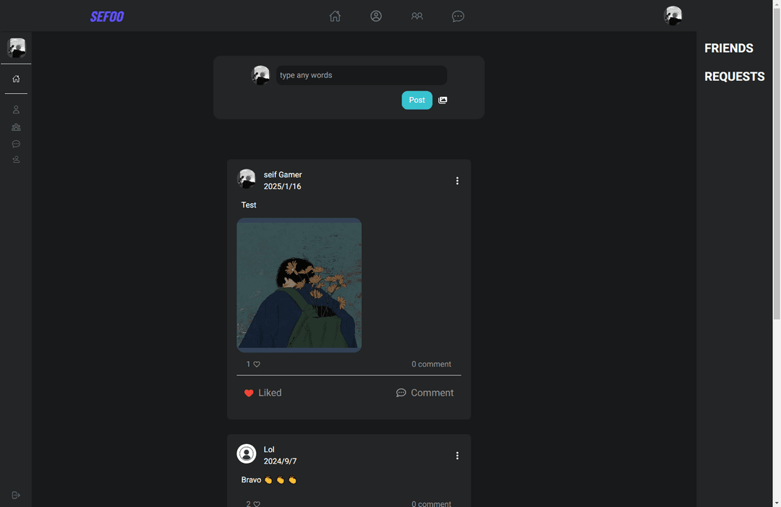781x507 pixels.
Task: Open Home from the top navigation bar
Action: tap(335, 16)
